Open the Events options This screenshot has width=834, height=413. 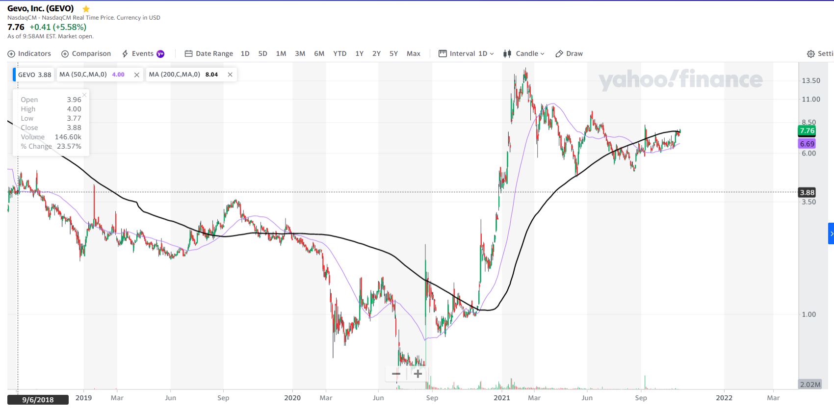(x=143, y=54)
